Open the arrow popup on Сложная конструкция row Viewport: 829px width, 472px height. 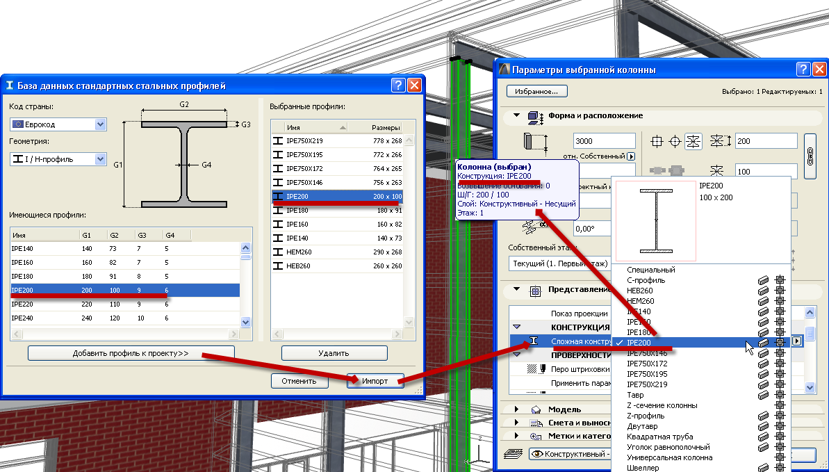coord(797,342)
